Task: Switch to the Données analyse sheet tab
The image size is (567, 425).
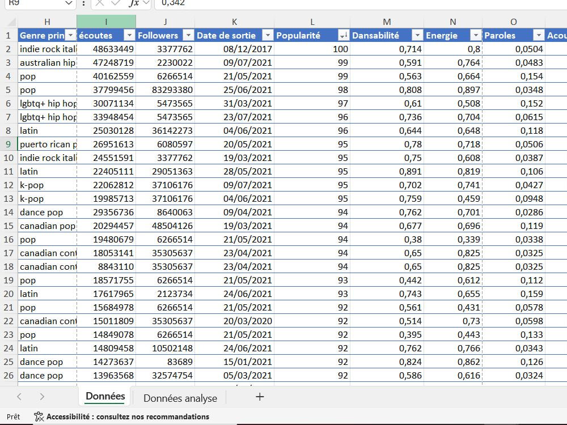Action: [x=180, y=398]
